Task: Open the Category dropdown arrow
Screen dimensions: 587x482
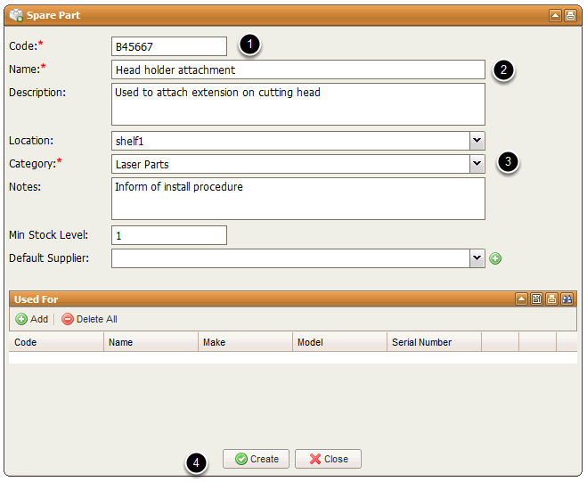Action: (x=477, y=164)
